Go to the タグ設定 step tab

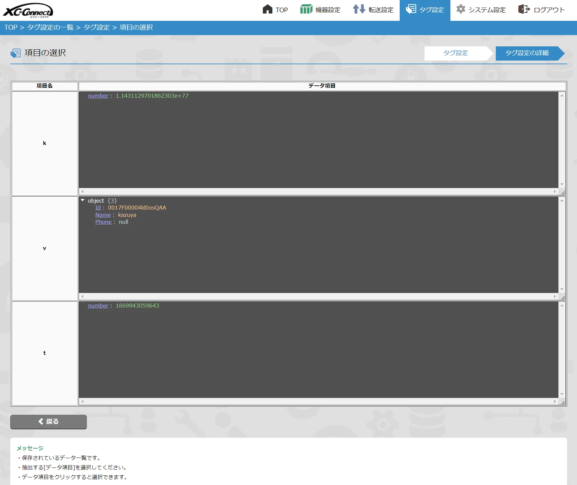point(455,53)
